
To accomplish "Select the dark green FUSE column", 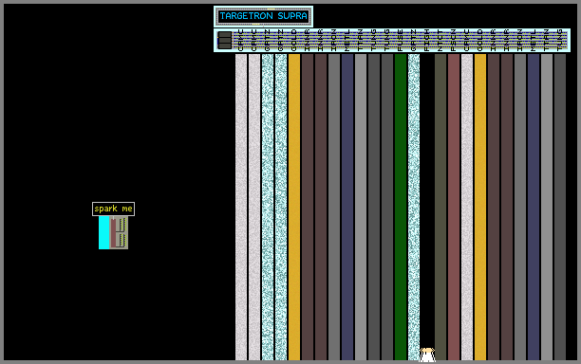I will point(401,207).
